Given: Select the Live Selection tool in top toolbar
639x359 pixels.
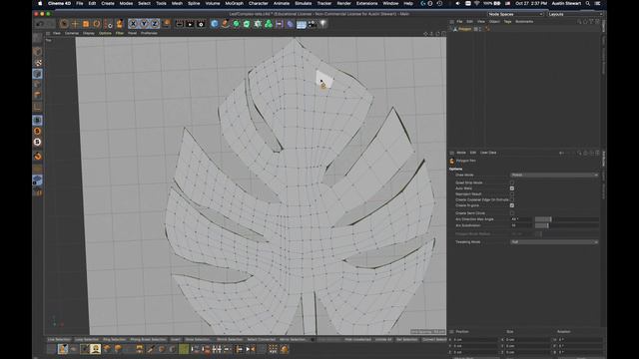Looking at the screenshot, I should coord(64,24).
